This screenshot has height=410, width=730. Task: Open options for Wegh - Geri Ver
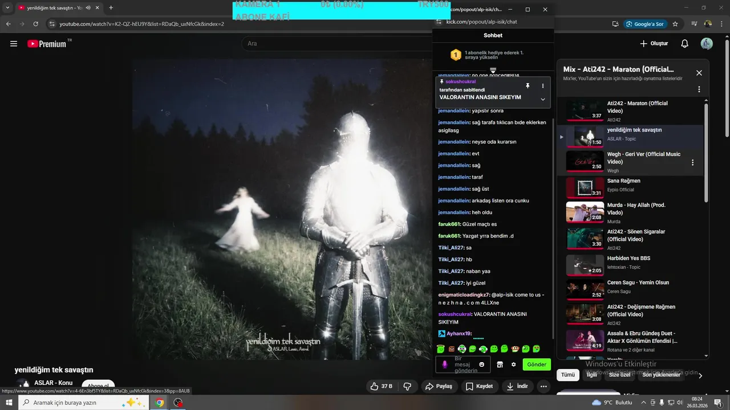[693, 162]
